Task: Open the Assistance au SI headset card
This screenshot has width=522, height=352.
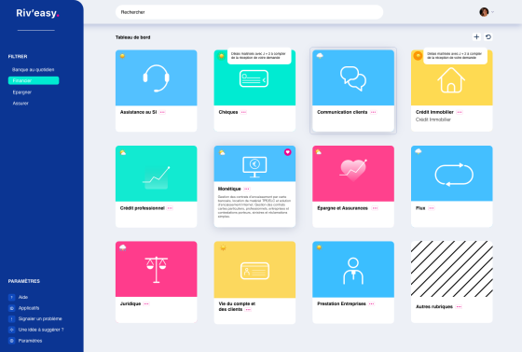Action: coord(157,78)
